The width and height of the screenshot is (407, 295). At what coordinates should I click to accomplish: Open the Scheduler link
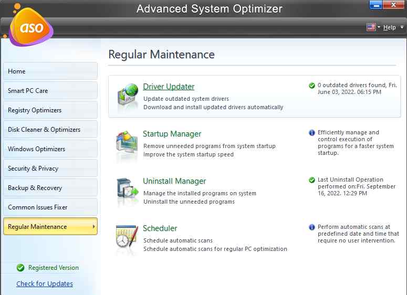coord(160,228)
